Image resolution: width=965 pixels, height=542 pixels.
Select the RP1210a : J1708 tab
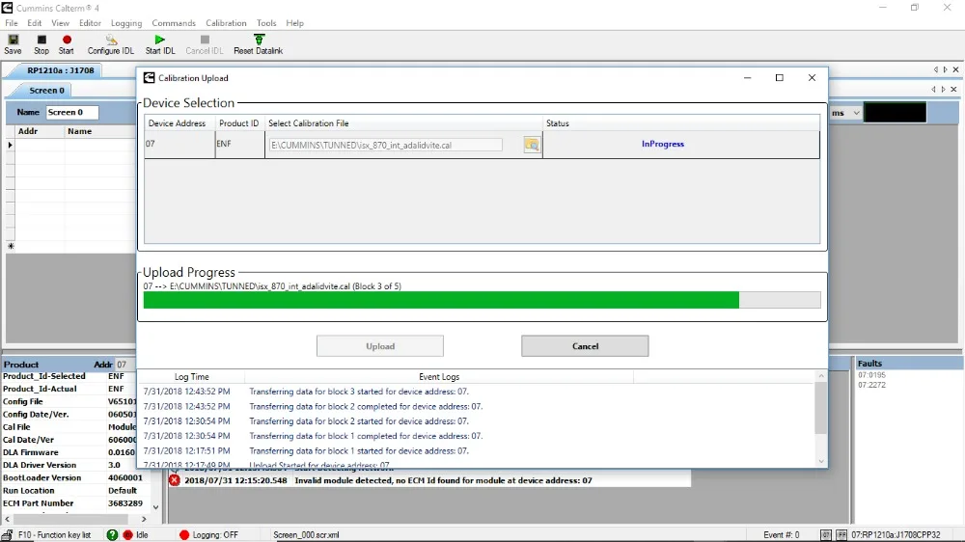point(60,70)
